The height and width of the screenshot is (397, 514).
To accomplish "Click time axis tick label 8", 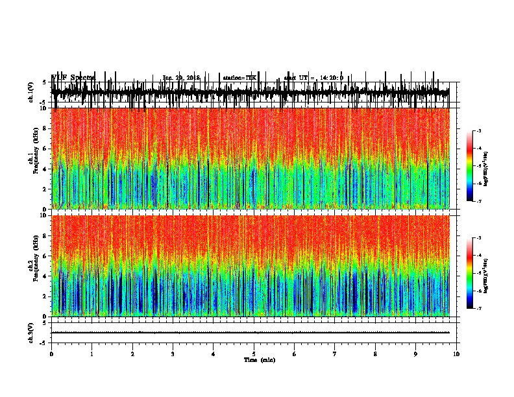I will 375,354.
